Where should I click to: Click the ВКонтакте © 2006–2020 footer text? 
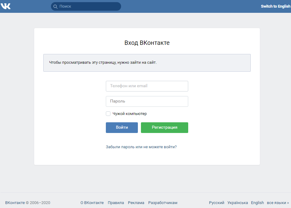click(28, 203)
